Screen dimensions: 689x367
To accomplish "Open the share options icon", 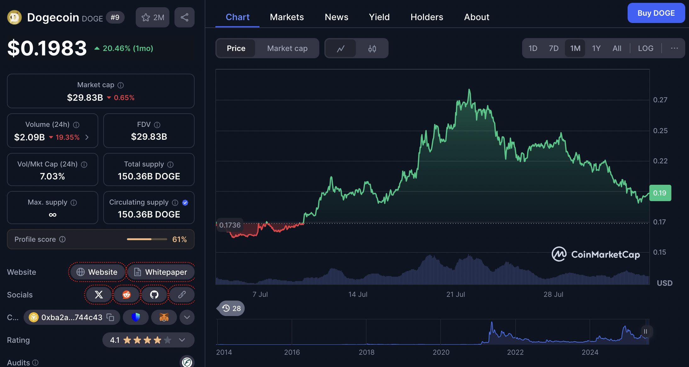I will click(x=185, y=17).
